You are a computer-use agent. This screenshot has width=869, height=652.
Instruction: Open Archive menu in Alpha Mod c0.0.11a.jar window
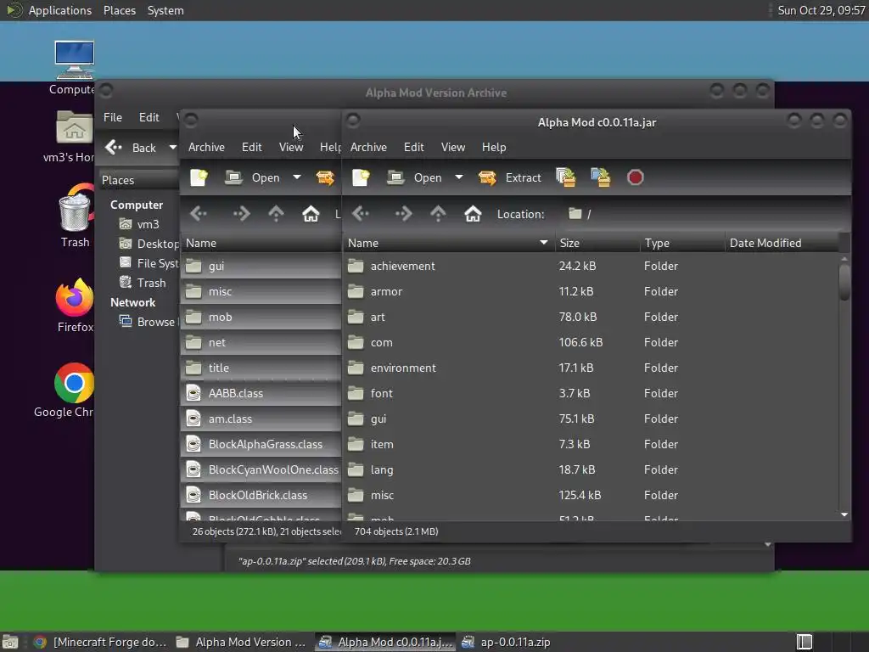click(368, 147)
